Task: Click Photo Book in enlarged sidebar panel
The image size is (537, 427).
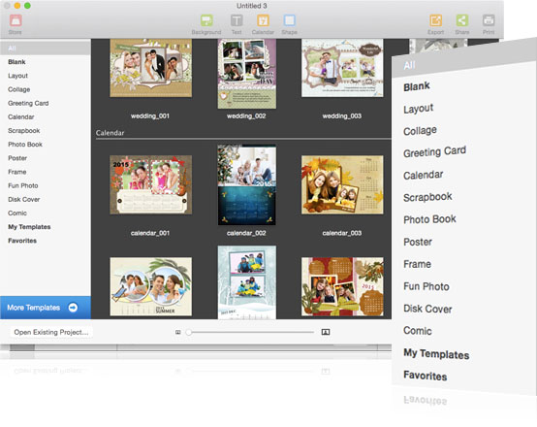Action: [429, 219]
